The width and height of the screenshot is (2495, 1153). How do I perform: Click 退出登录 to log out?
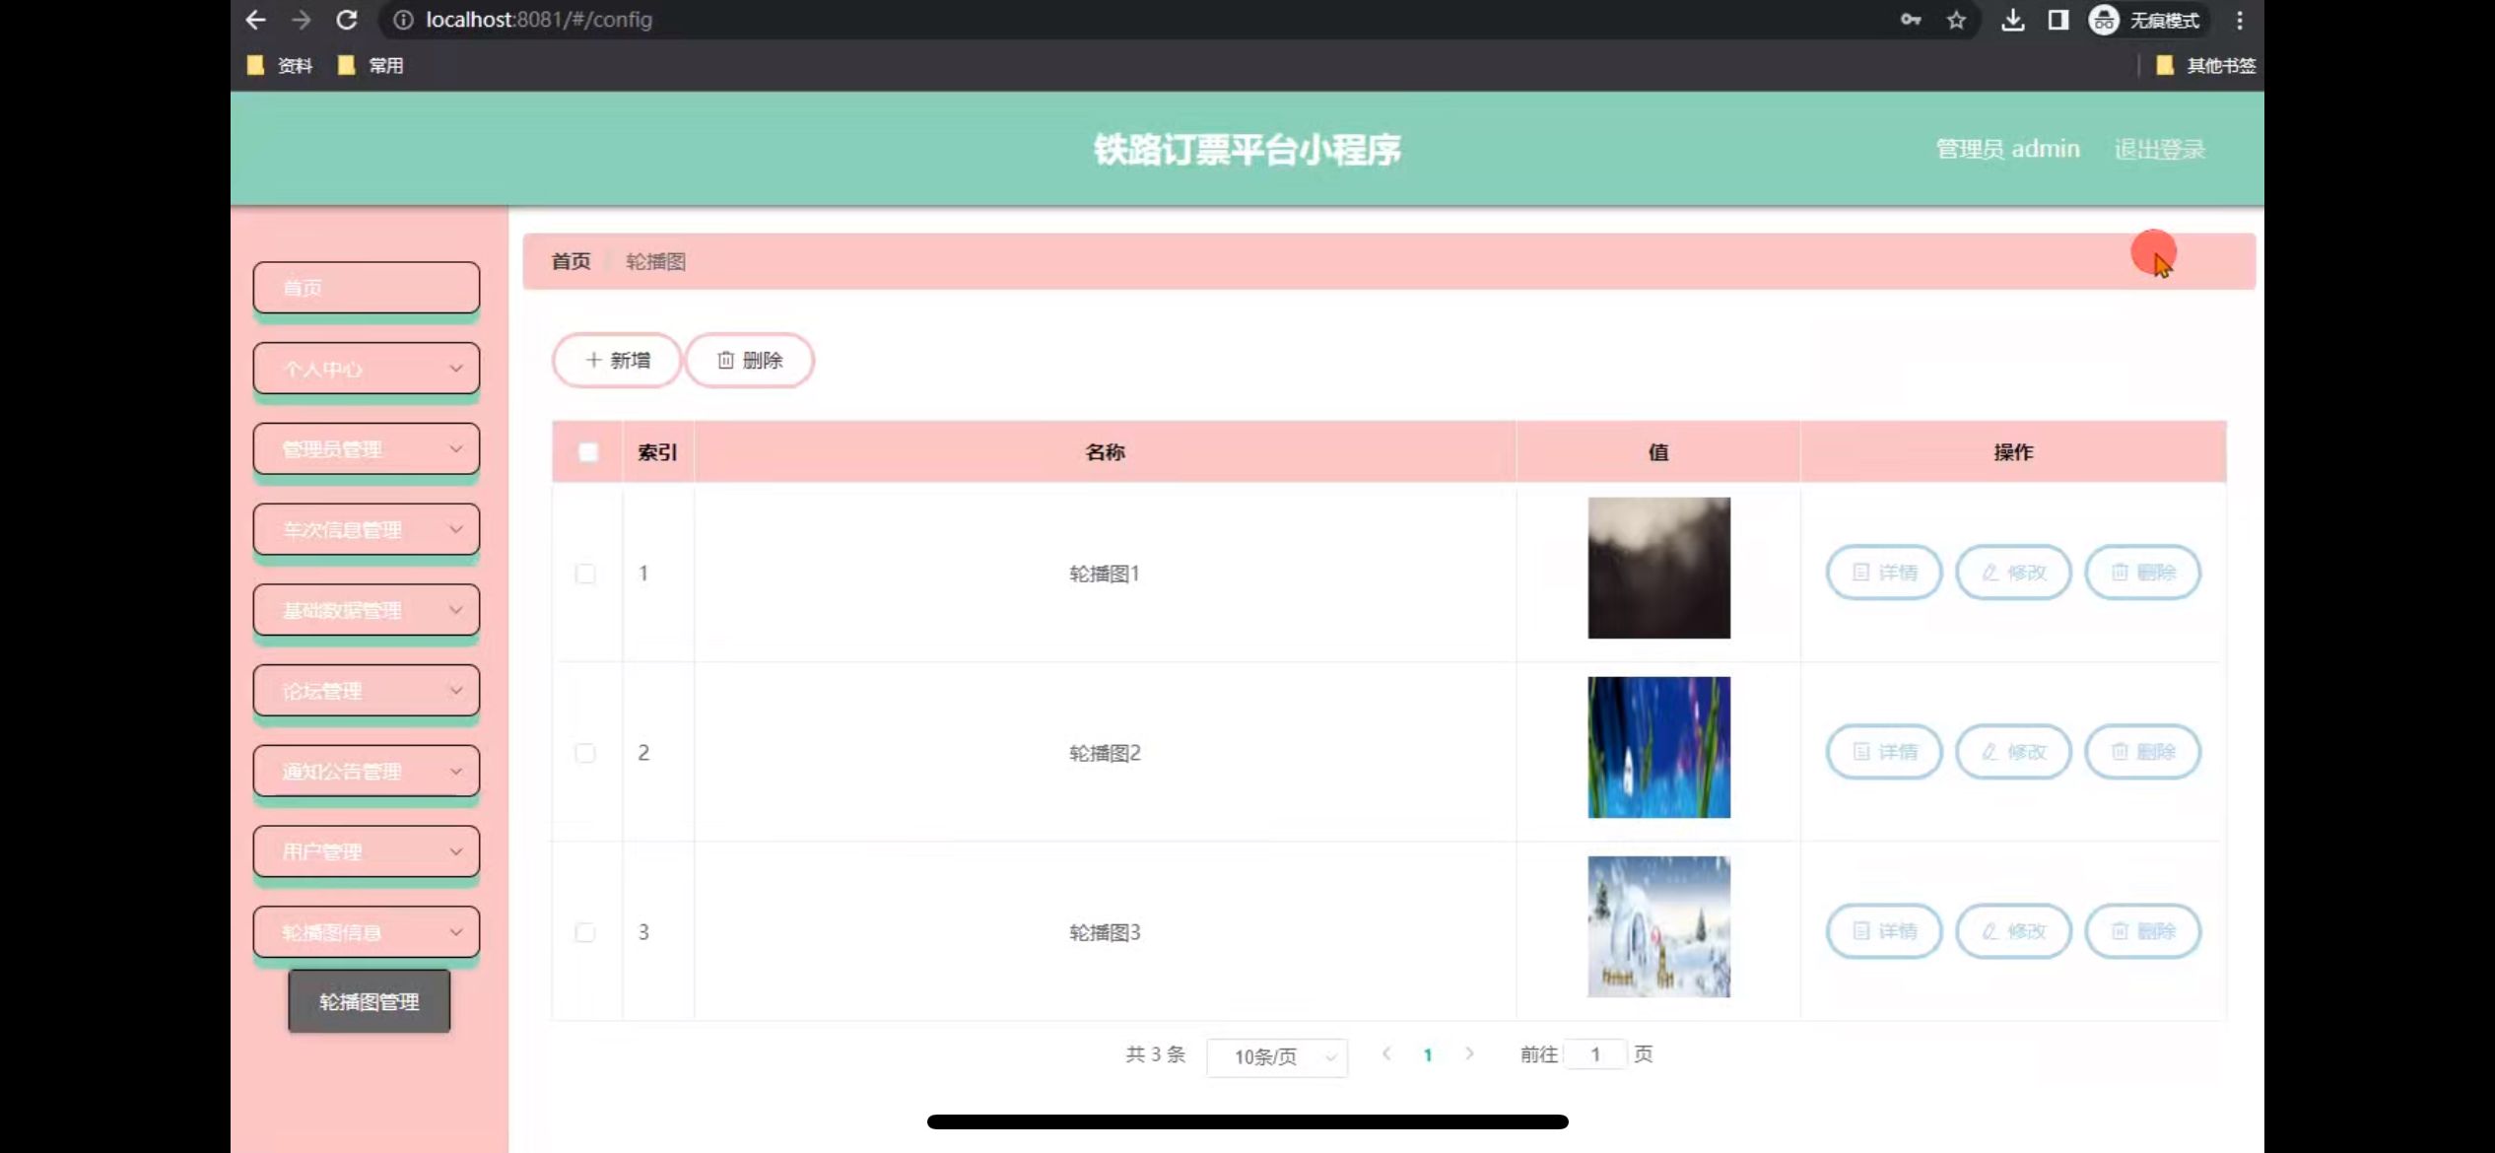click(x=2159, y=149)
